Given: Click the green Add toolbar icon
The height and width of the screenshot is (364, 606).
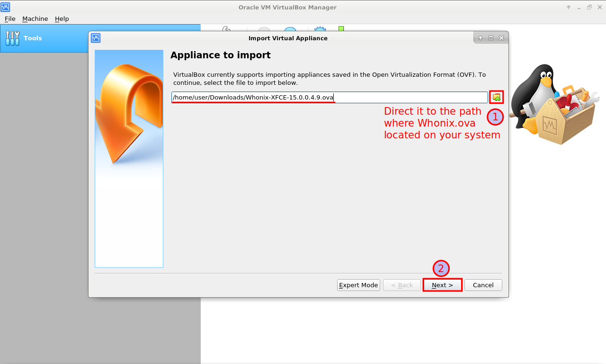Looking at the screenshot, I should 341,28.
